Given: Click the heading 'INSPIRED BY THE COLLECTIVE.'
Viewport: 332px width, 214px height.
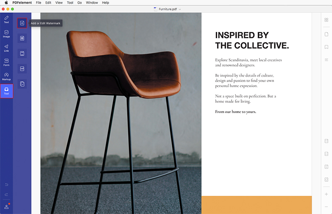Looking at the screenshot, I should [252, 40].
